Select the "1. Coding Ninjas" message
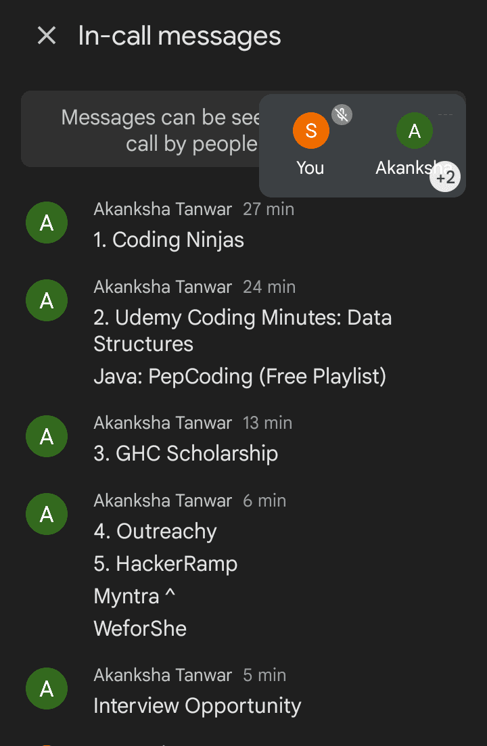 coord(169,240)
